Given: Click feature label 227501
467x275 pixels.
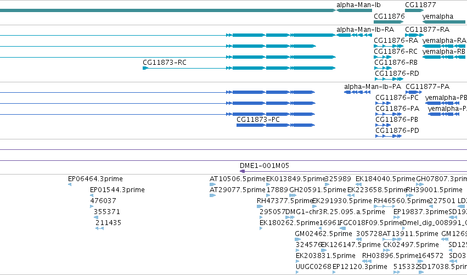Looking at the screenshot, I should tap(442, 201).
